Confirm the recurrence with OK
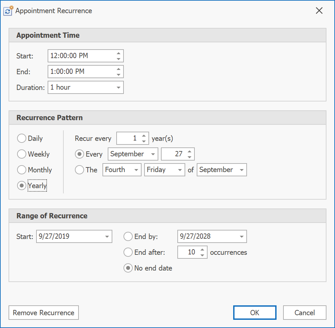Viewport: 335px width, 328px height. [x=255, y=312]
